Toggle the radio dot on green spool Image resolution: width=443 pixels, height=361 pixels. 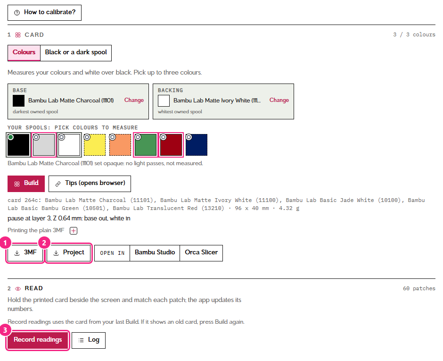tap(138, 137)
